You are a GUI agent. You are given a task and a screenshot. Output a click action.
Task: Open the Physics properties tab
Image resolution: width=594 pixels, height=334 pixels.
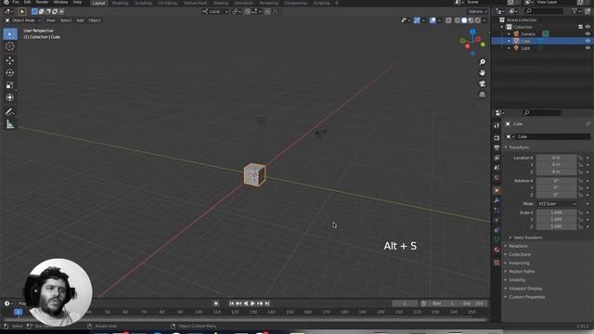click(497, 220)
